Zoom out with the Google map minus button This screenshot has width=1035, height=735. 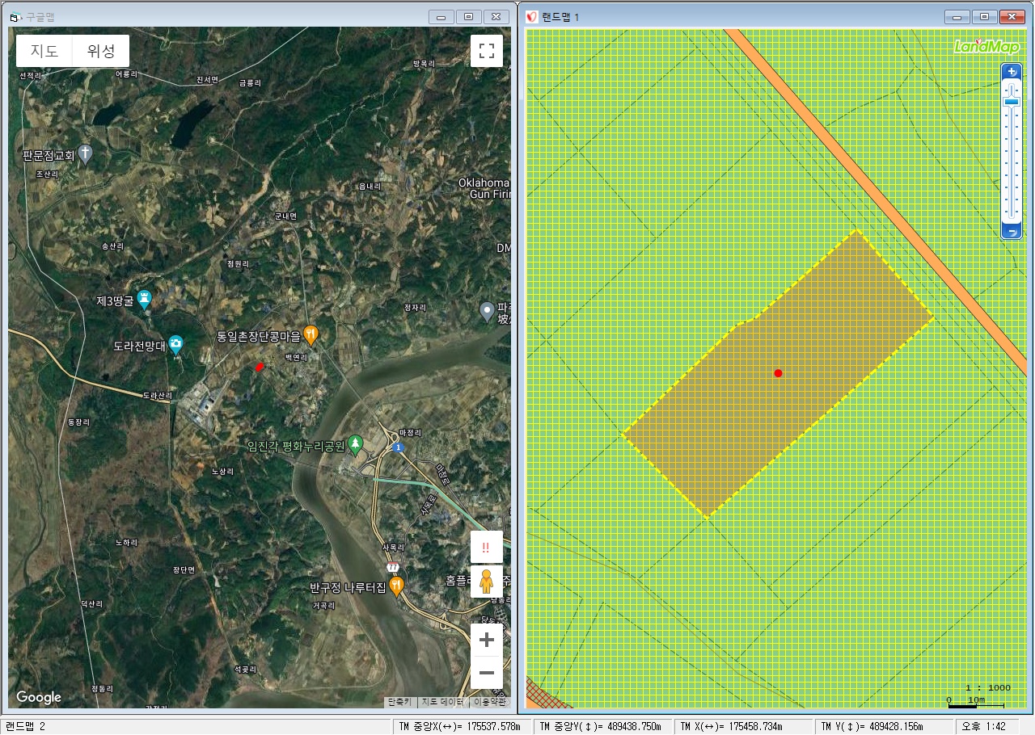[487, 673]
